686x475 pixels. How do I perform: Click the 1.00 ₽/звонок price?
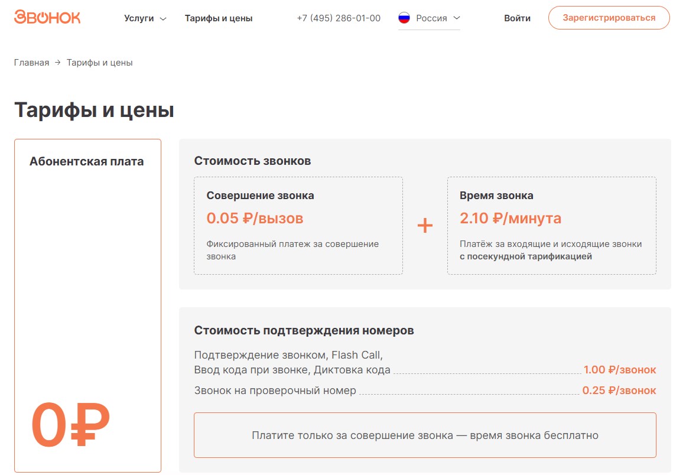tap(619, 370)
